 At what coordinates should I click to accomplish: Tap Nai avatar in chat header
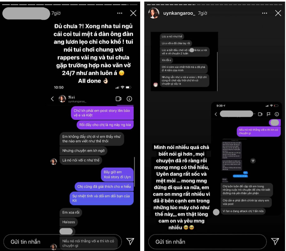tap(62, 99)
